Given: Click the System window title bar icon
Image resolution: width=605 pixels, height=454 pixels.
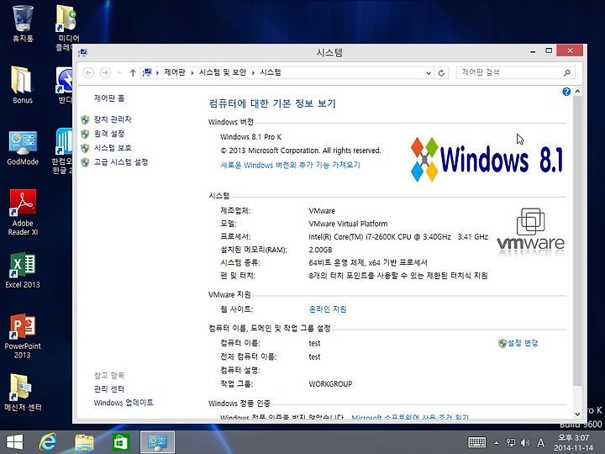Looking at the screenshot, I should coord(82,52).
